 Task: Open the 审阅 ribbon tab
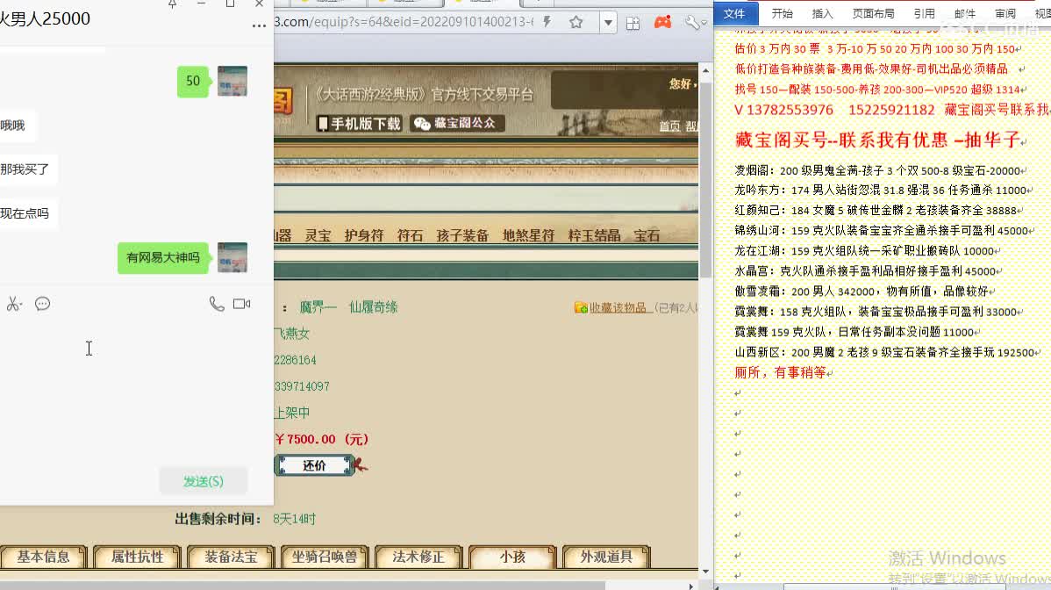coord(1005,13)
